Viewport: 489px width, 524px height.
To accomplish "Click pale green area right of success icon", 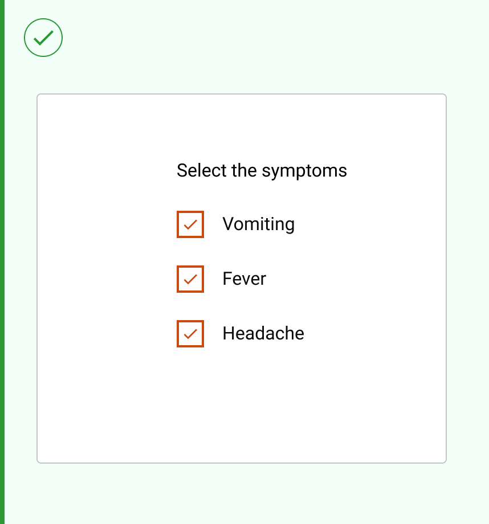I will [256, 38].
